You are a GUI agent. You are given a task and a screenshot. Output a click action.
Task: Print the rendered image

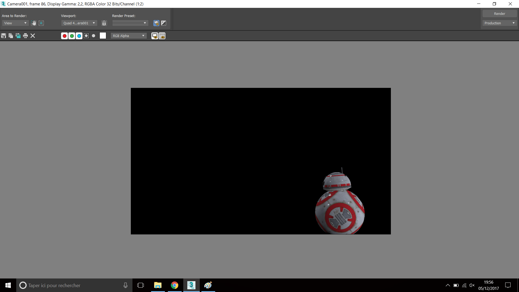coord(25,35)
